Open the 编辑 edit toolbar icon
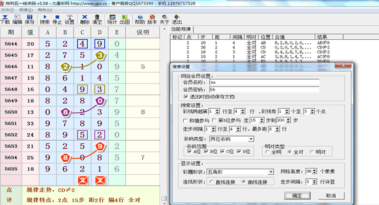Image resolution: width=379 pixels, height=205 pixels. 17,19
